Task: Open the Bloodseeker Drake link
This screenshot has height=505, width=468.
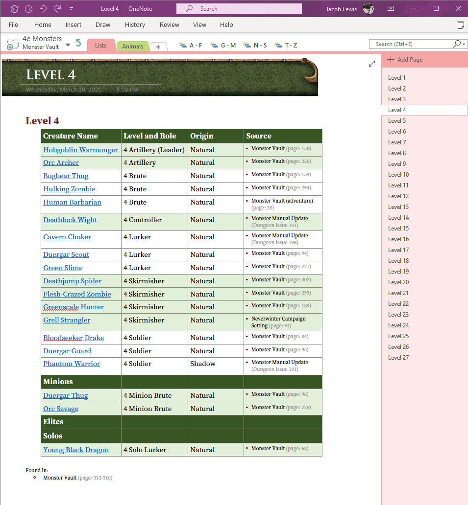Action: pos(74,338)
